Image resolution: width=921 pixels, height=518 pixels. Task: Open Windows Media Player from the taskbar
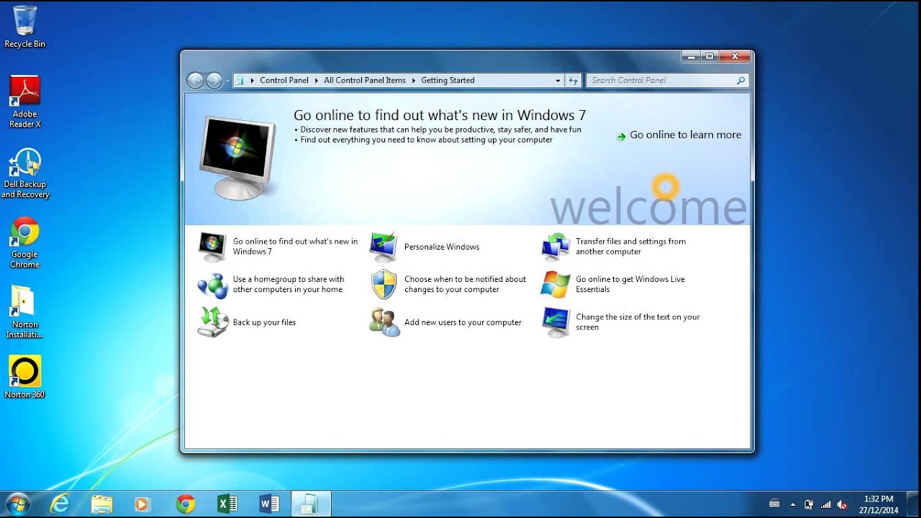(x=142, y=504)
